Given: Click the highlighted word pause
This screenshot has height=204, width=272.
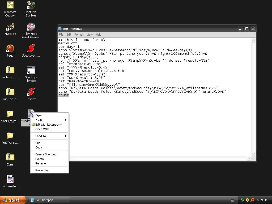Looking at the screenshot, I should (x=64, y=95).
